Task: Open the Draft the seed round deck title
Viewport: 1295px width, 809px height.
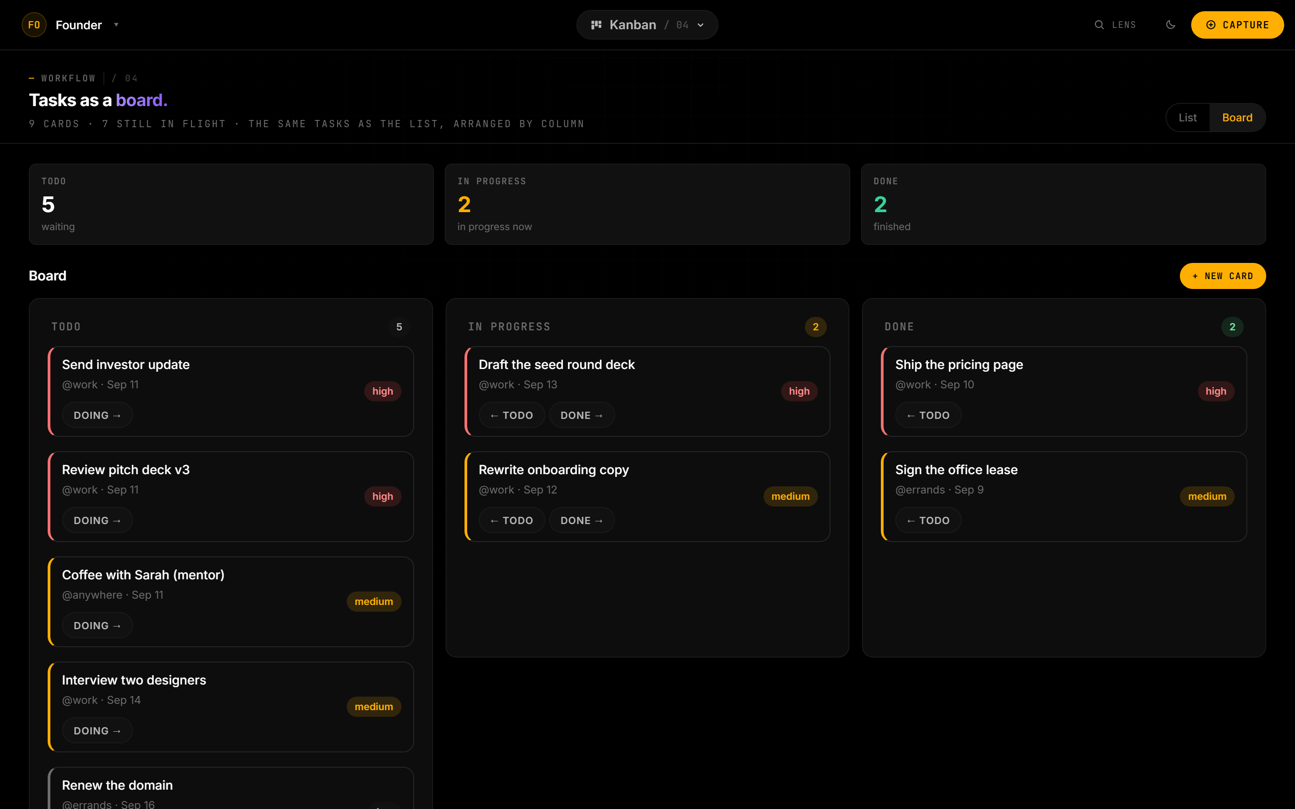Action: tap(557, 364)
